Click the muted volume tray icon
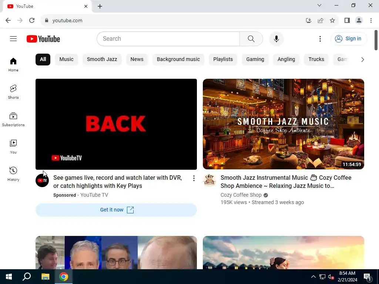 (x=331, y=277)
